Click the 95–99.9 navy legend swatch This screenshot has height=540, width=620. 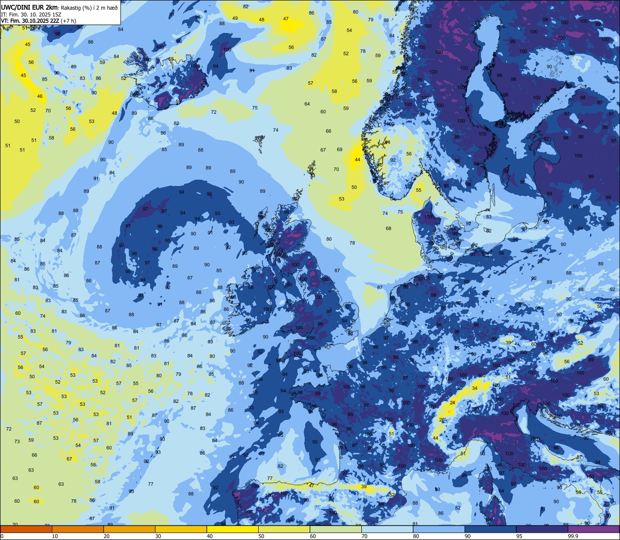pyautogui.click(x=542, y=529)
